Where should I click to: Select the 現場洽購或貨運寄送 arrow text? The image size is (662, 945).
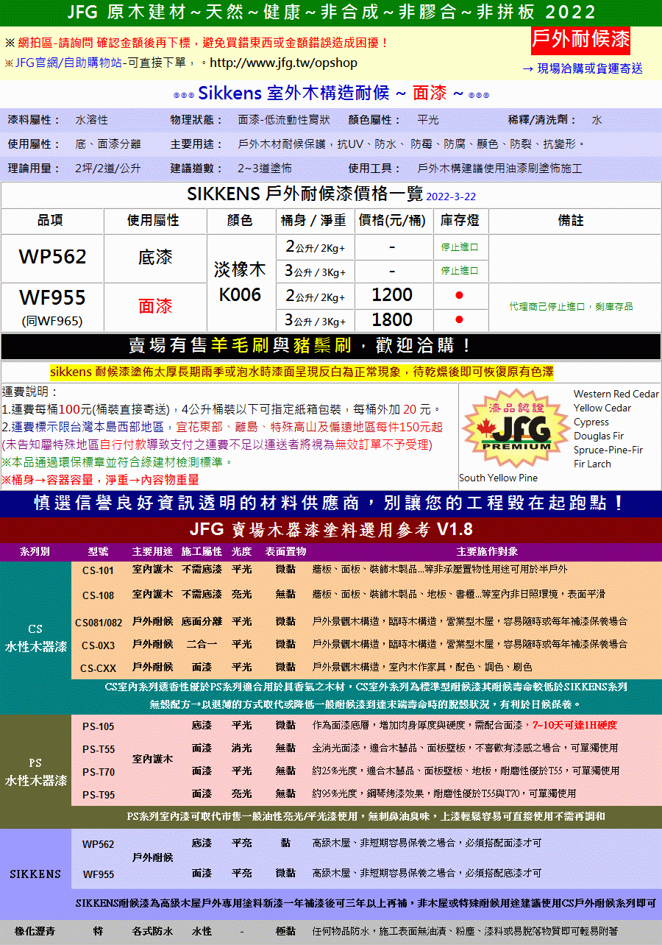pos(583,68)
